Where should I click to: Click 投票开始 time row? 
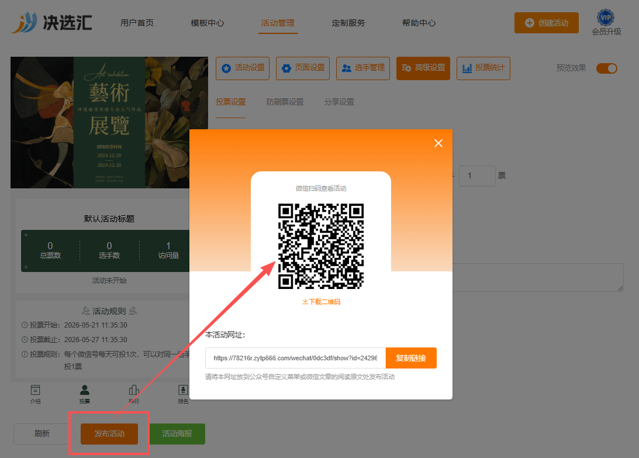75,325
